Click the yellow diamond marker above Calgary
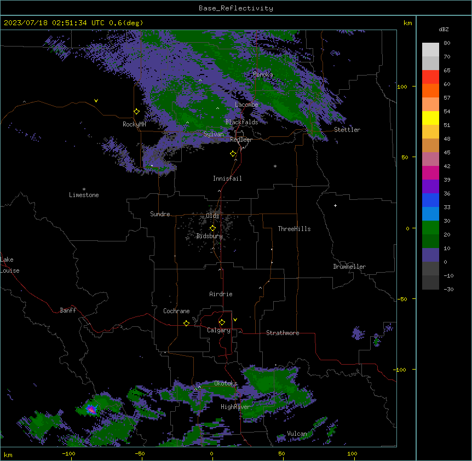This screenshot has width=472, height=461. pyautogui.click(x=222, y=322)
